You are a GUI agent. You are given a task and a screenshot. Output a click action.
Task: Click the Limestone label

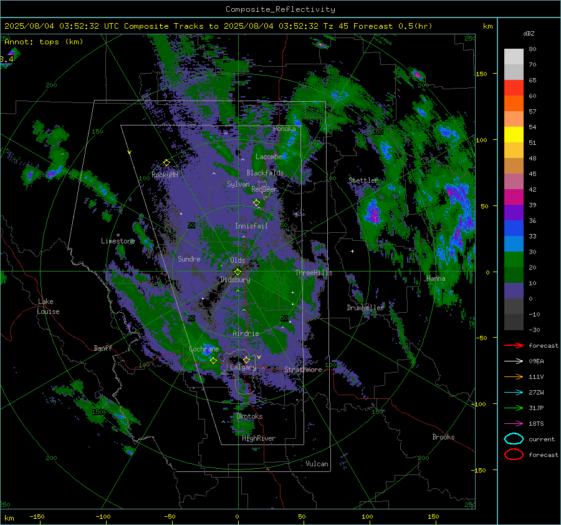(118, 241)
